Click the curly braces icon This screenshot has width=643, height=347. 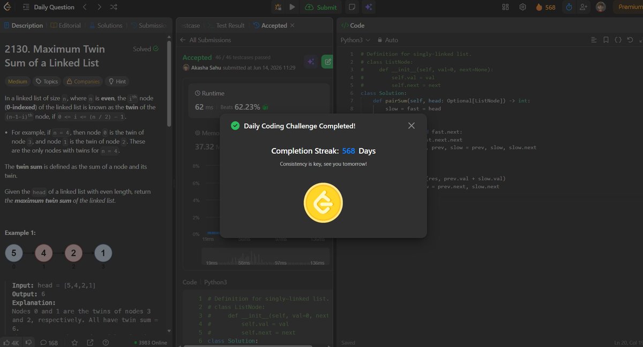point(618,40)
